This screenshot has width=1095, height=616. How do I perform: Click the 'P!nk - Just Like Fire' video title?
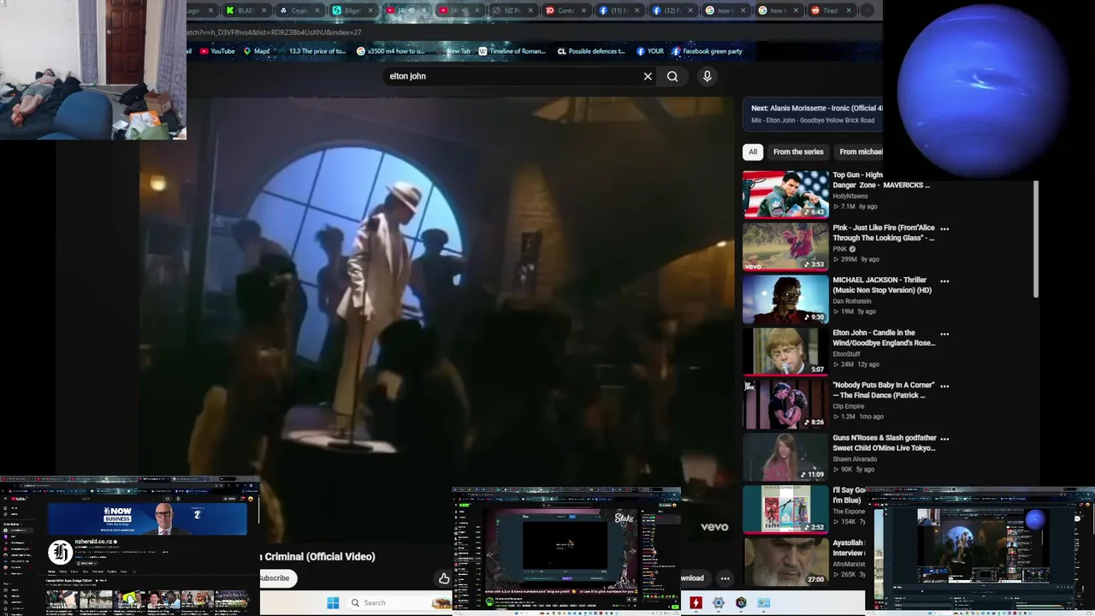(883, 233)
